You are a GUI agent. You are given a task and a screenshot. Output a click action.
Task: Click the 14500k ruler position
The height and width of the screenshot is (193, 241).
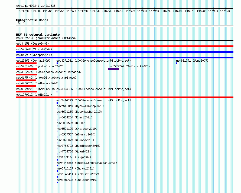coord(107,11)
